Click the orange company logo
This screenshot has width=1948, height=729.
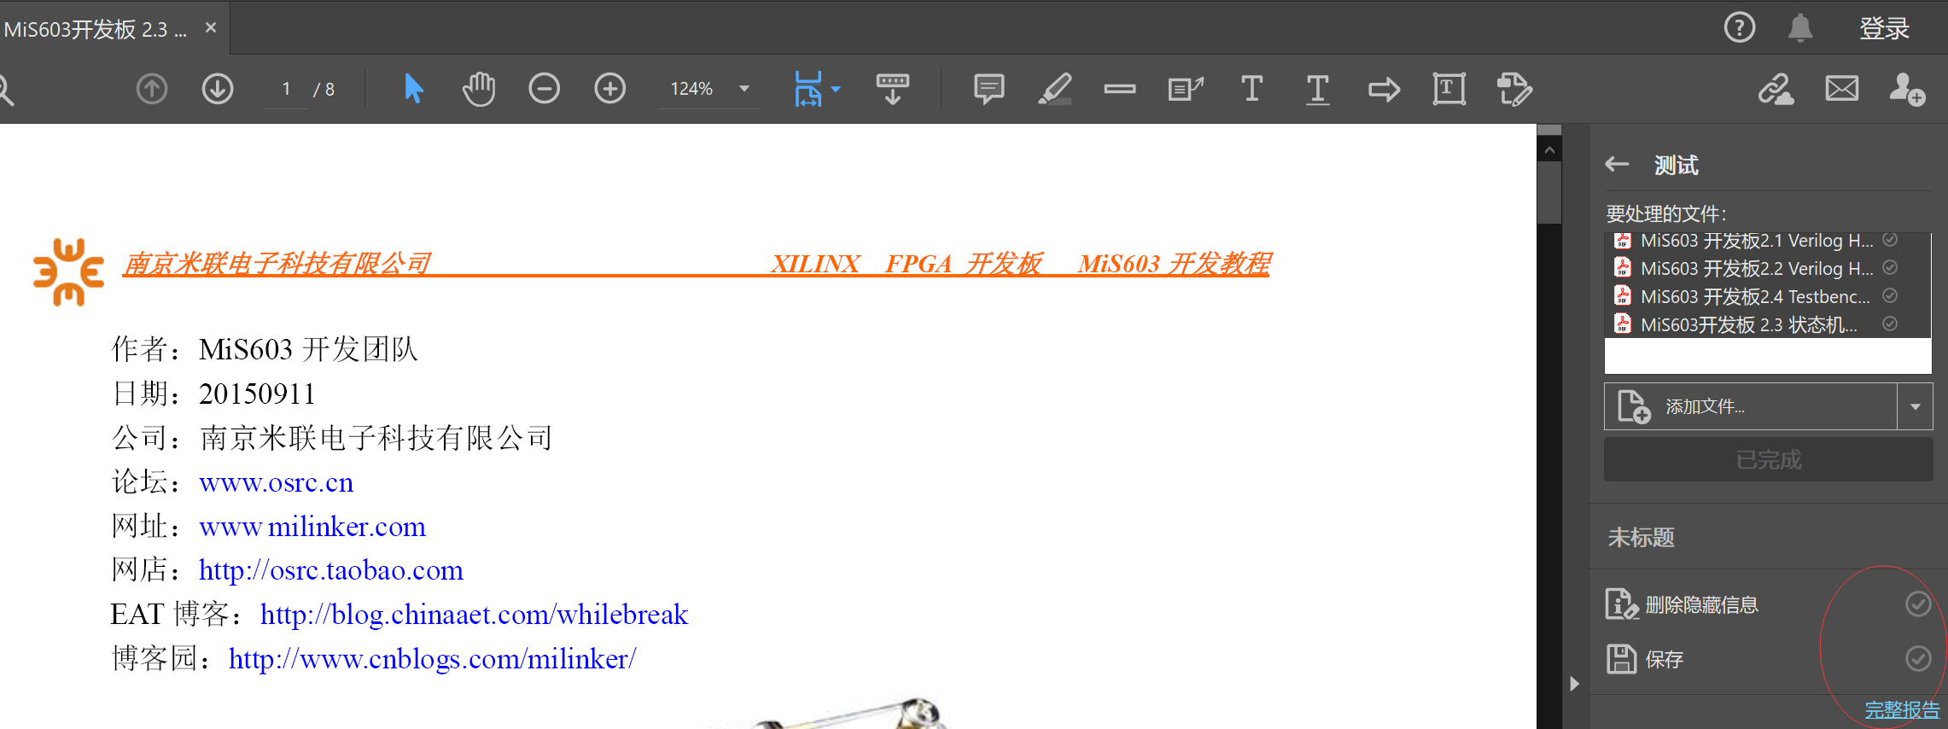(68, 271)
